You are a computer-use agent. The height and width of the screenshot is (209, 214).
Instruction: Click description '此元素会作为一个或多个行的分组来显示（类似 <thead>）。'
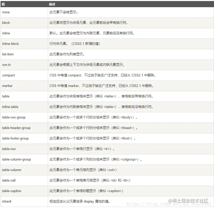coord(93,128)
